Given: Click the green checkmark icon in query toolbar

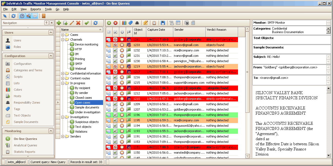Looking at the screenshot, I should point(87,23).
